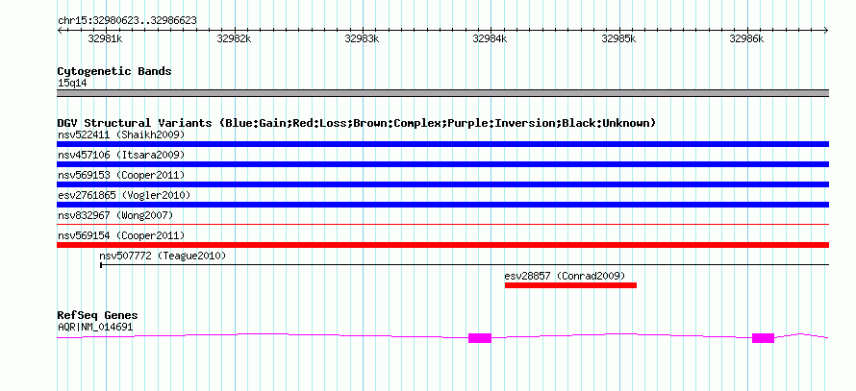Click the AQR exon box near 32984k
Image resolution: width=856 pixels, height=391 pixels.
[480, 338]
